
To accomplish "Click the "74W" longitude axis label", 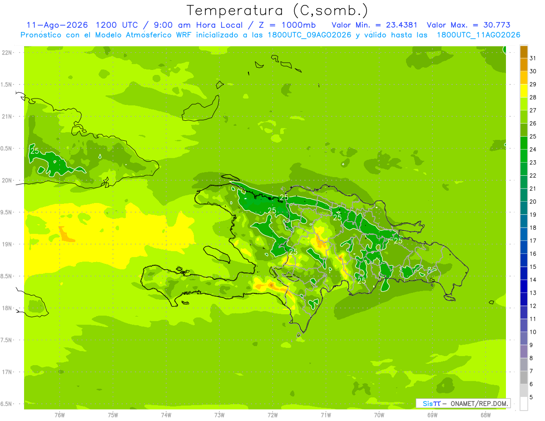I will point(166,415).
